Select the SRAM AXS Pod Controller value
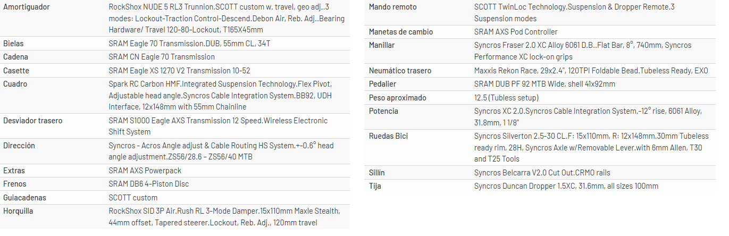The image size is (729, 236). (x=516, y=32)
